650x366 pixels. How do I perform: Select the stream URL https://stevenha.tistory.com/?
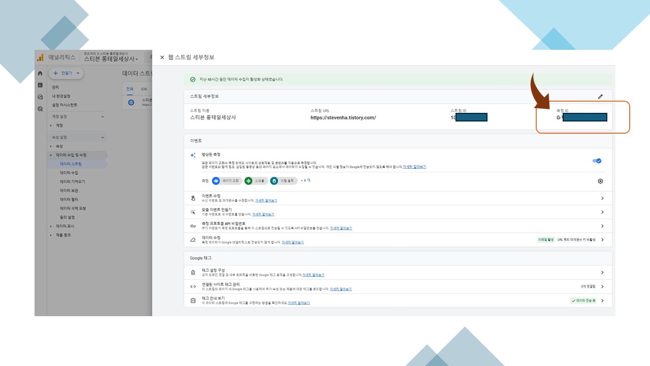click(343, 117)
